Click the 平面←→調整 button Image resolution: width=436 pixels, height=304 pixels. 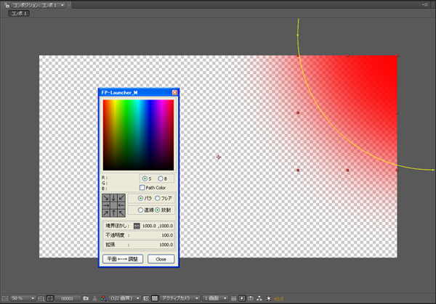[x=123, y=259]
